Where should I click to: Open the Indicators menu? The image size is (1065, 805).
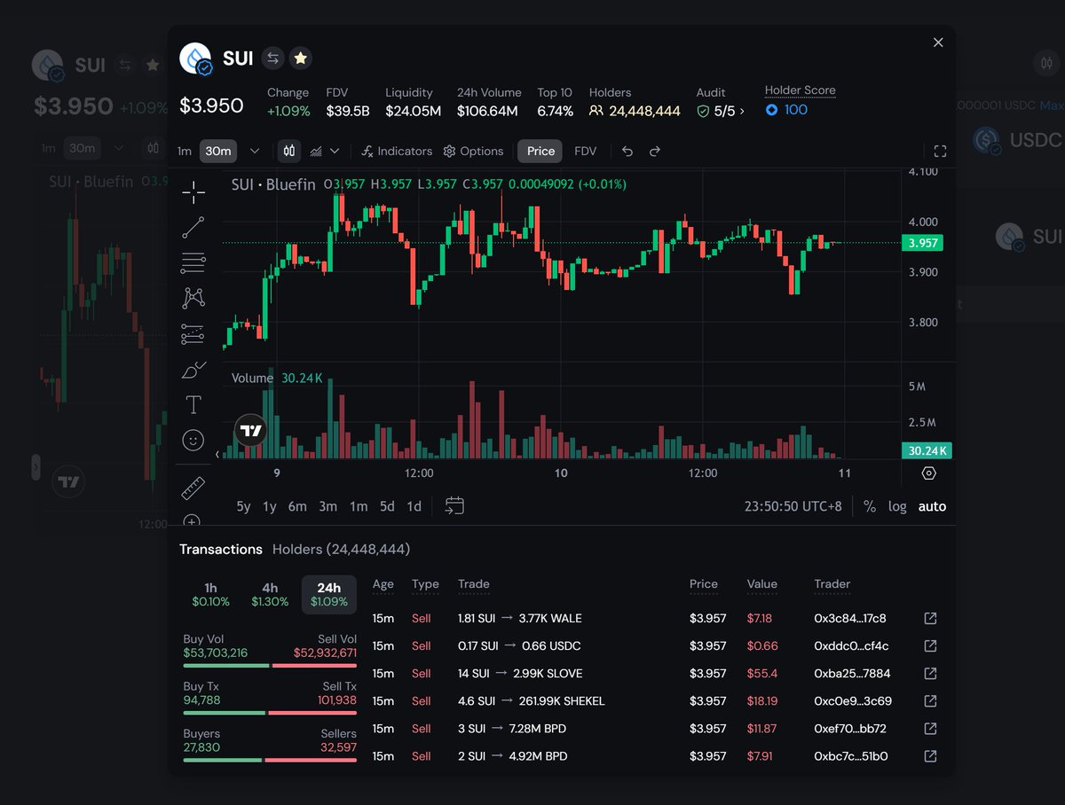[397, 151]
